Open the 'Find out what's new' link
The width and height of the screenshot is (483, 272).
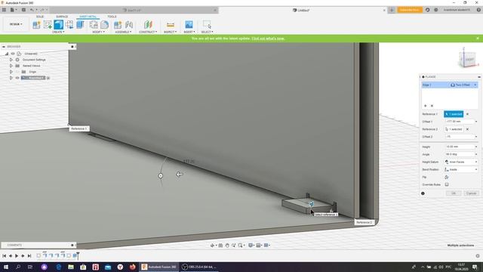[268, 39]
